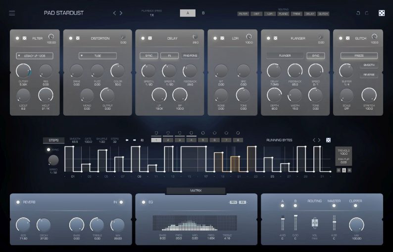
Task: Open the Flanger mode selector
Action: coord(285,56)
